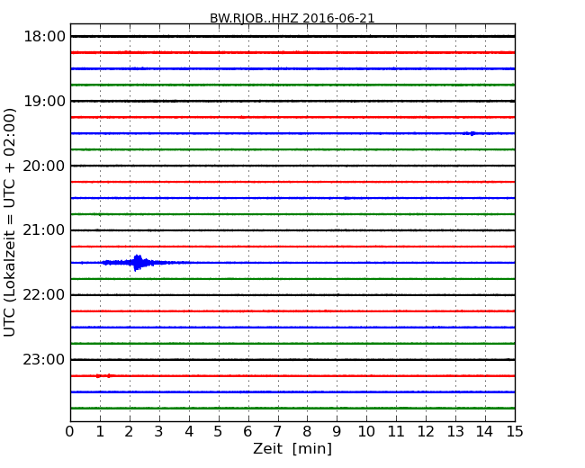Screen dimensions: 585x468
Task: Click x-axis tick label 2
Action: (x=129, y=432)
